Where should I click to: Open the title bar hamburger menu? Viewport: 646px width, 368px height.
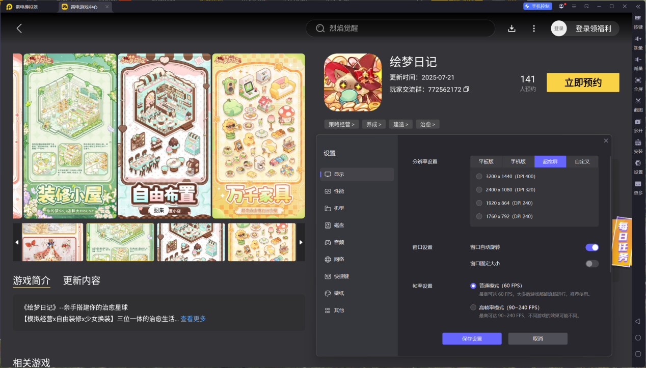(x=574, y=6)
